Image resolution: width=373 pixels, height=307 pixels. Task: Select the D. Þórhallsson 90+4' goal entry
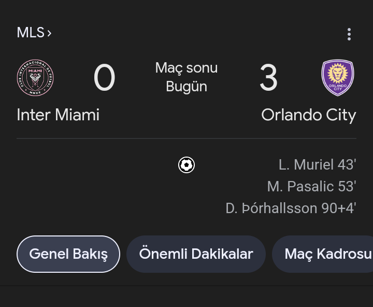tap(291, 208)
